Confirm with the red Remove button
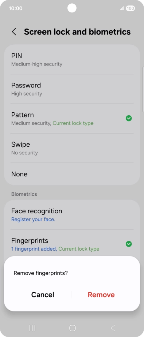Viewport: 144px width, 337px height. (x=101, y=295)
